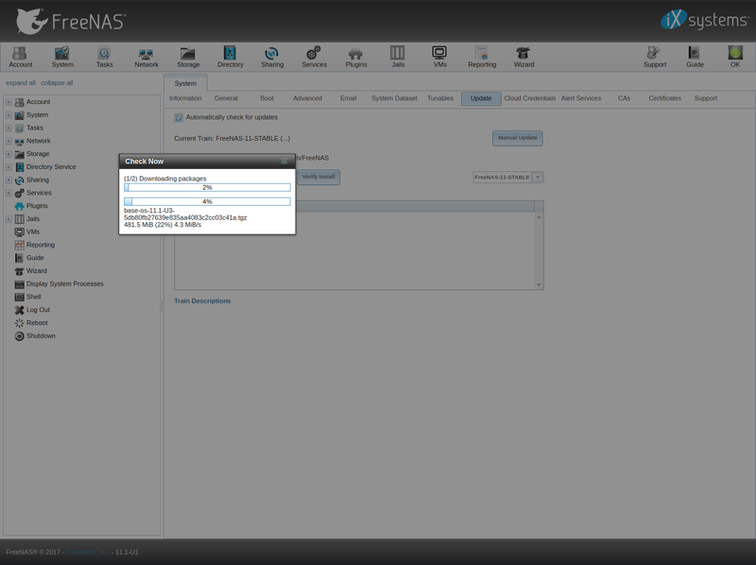Open the Jails toolbar icon

pyautogui.click(x=398, y=57)
